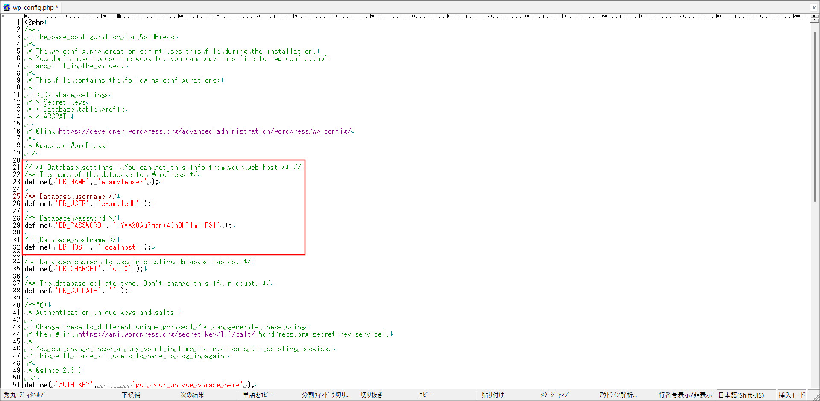Click the black column marker on the ruler
Screen dimensions: 820x401
click(119, 16)
